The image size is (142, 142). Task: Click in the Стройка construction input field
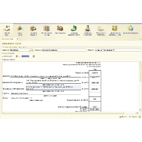(x=64, y=50)
